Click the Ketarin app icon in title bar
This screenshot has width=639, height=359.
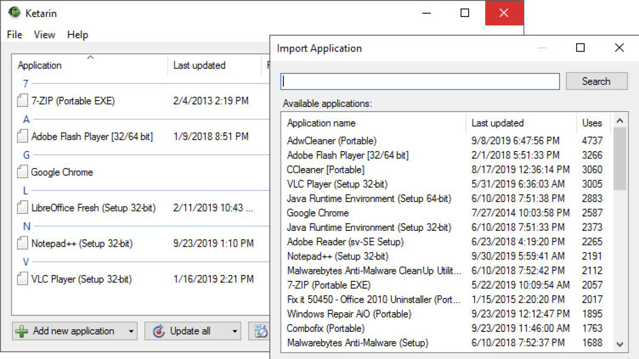pyautogui.click(x=14, y=13)
